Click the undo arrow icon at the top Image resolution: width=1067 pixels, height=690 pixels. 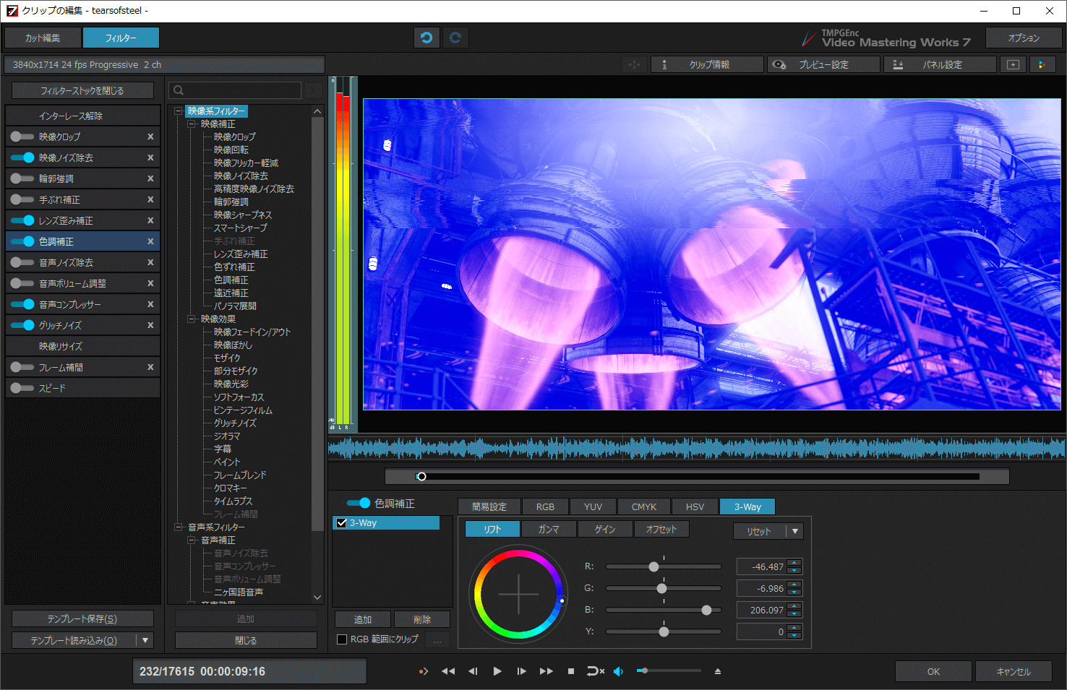tap(427, 37)
